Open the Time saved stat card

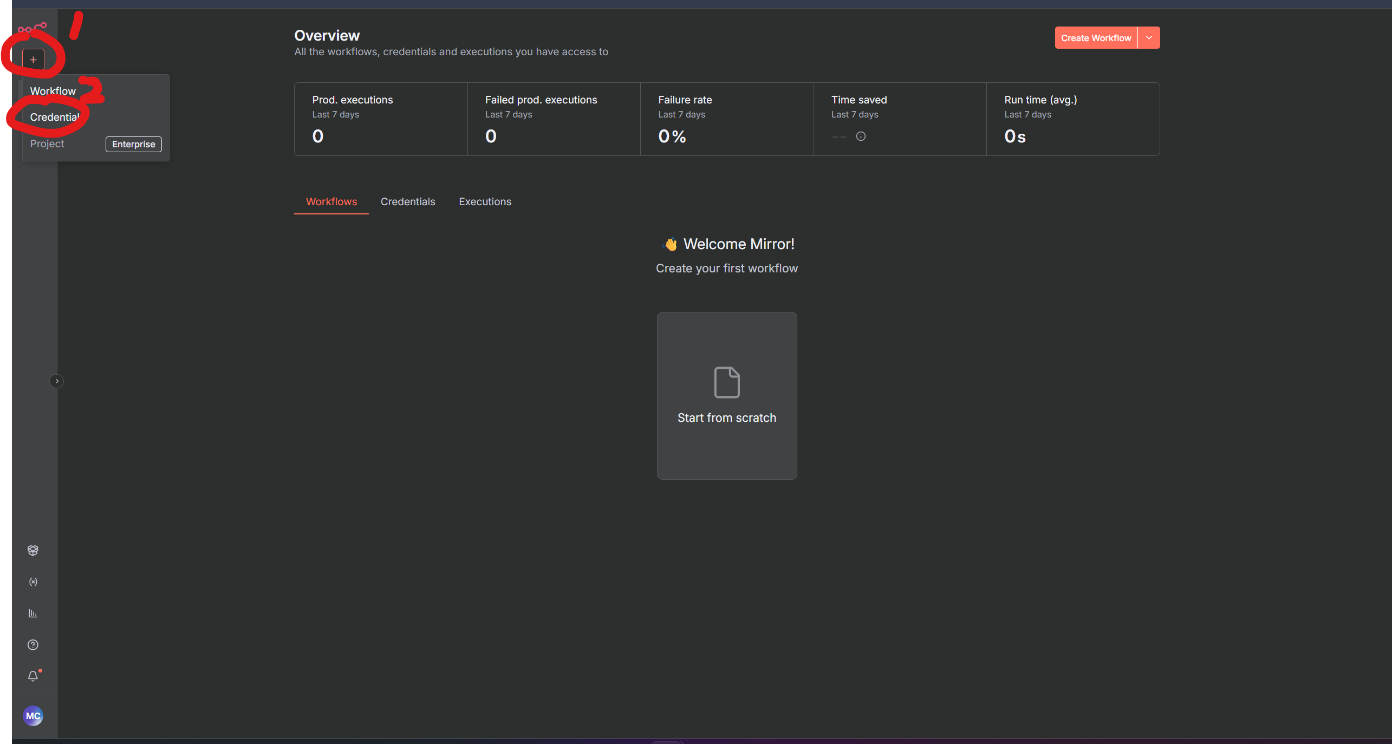click(900, 119)
